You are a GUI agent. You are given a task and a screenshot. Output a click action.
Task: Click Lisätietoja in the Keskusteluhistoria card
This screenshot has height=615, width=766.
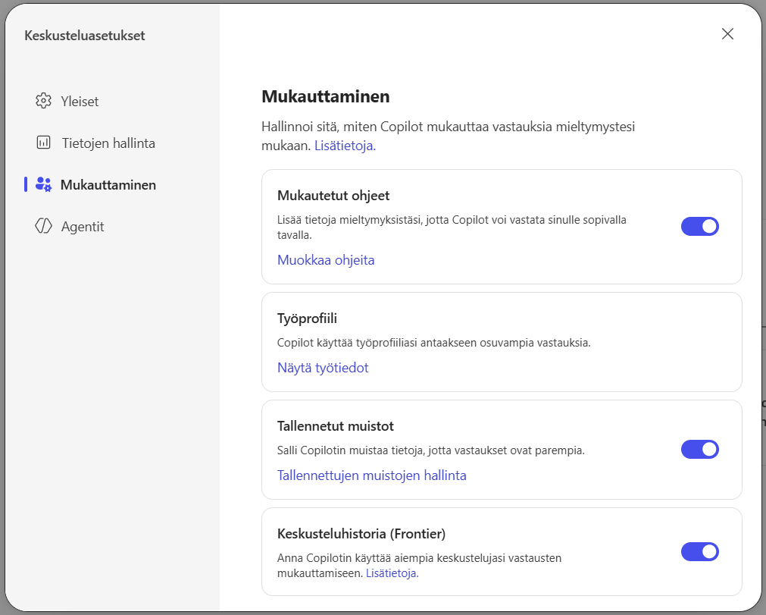point(392,573)
